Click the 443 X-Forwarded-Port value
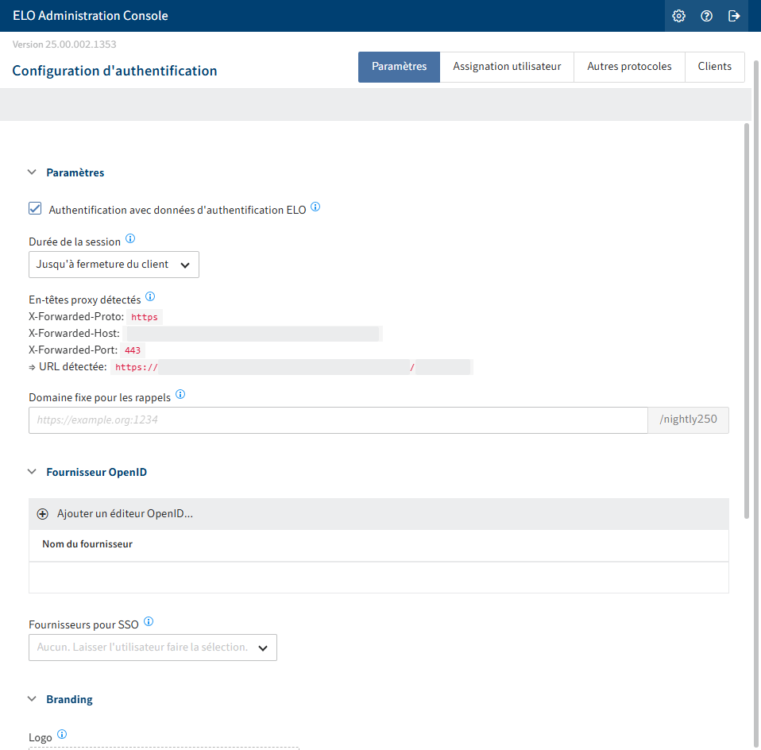The width and height of the screenshot is (761, 750). pos(133,350)
